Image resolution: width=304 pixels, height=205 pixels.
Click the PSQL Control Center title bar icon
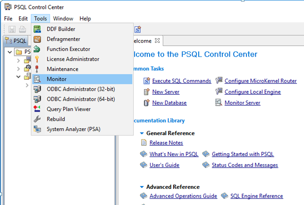pyautogui.click(x=8, y=7)
